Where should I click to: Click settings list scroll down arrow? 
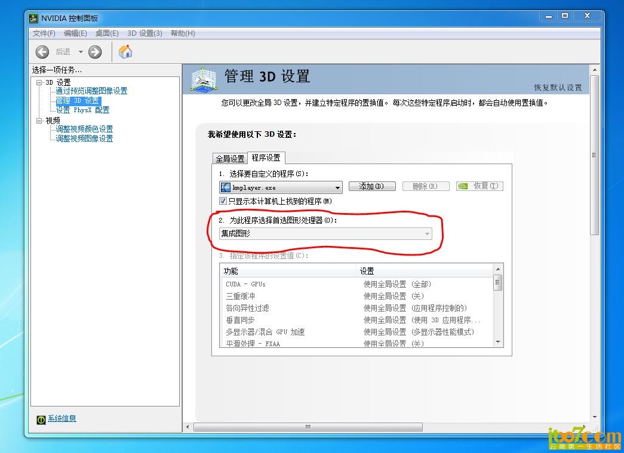(498, 342)
